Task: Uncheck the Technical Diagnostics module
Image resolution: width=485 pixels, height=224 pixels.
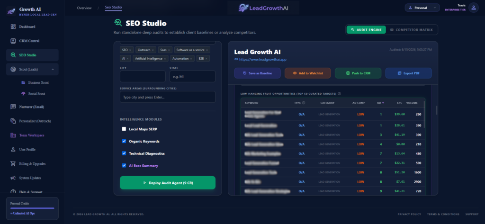Action: tap(124, 153)
